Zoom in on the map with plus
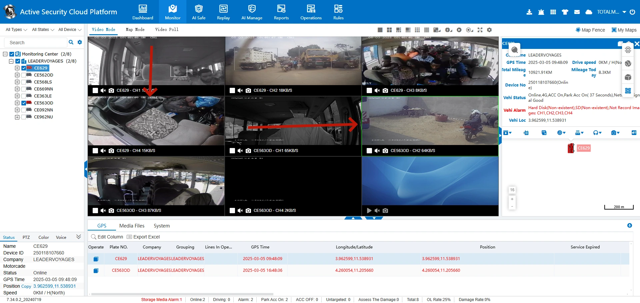The height and width of the screenshot is (303, 640). [x=512, y=199]
